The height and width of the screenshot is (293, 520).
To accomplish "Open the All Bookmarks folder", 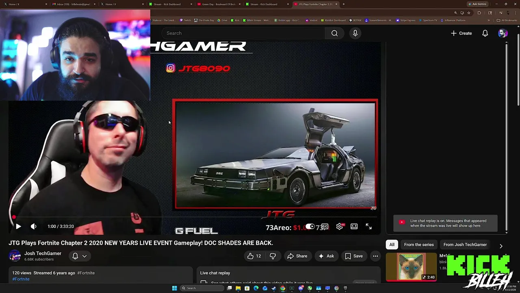I will pyautogui.click(x=507, y=20).
